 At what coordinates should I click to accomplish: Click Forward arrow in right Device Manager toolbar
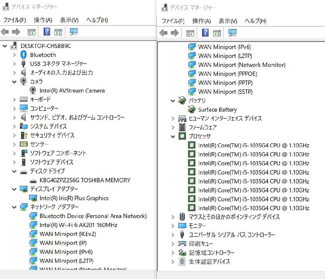click(175, 33)
